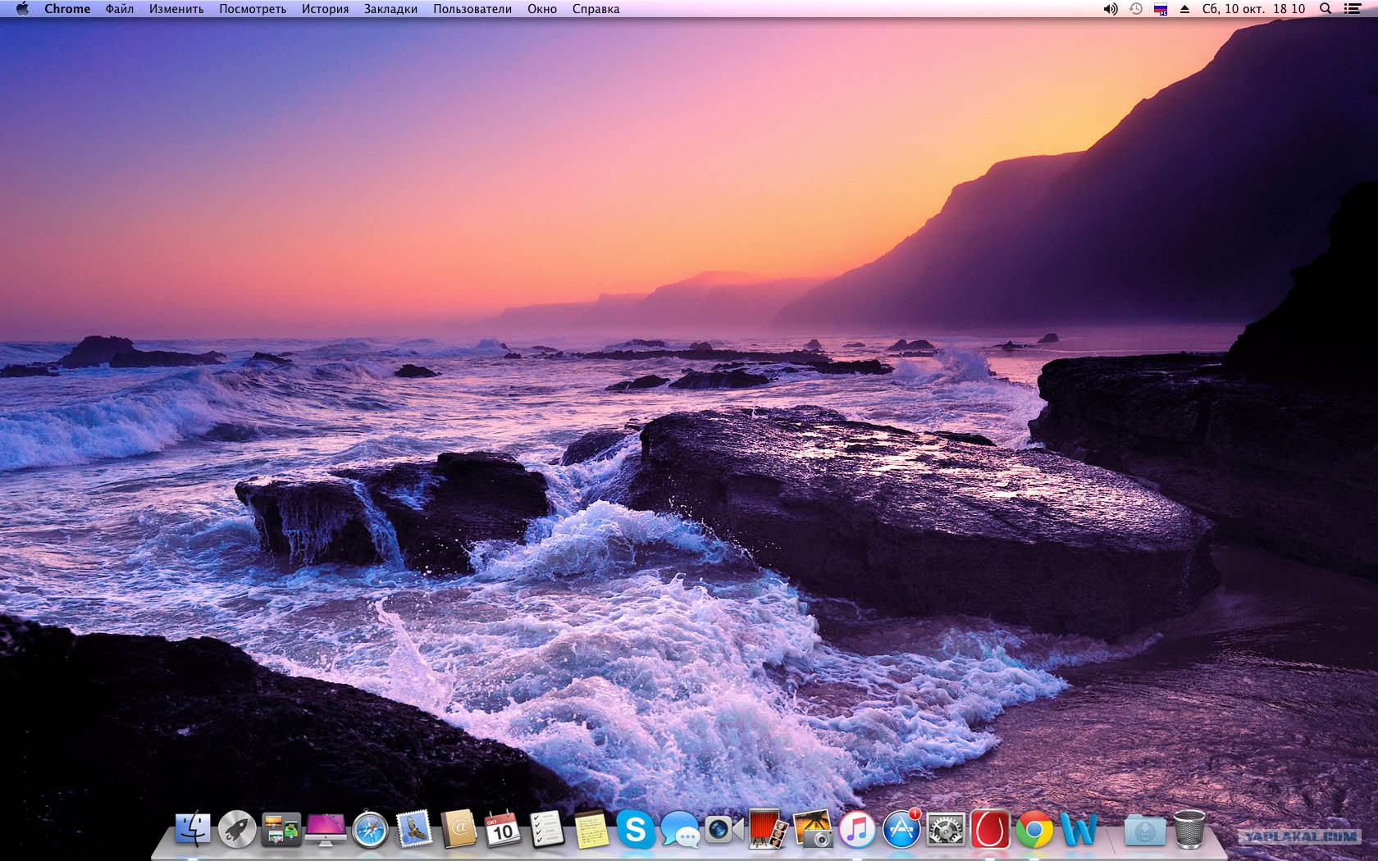The width and height of the screenshot is (1378, 861).
Task: Open Time Machine menu bar icon
Action: pos(1136,9)
